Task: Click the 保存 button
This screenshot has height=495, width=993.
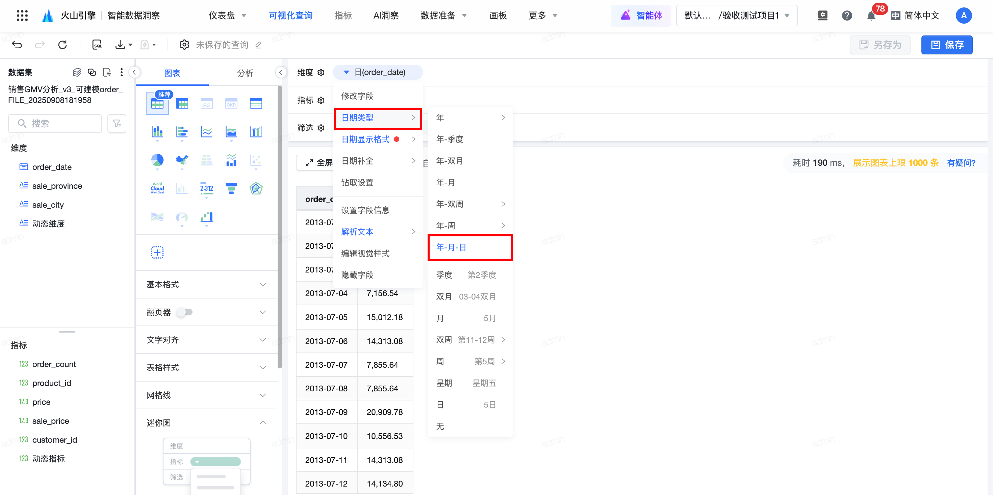Action: [x=946, y=45]
